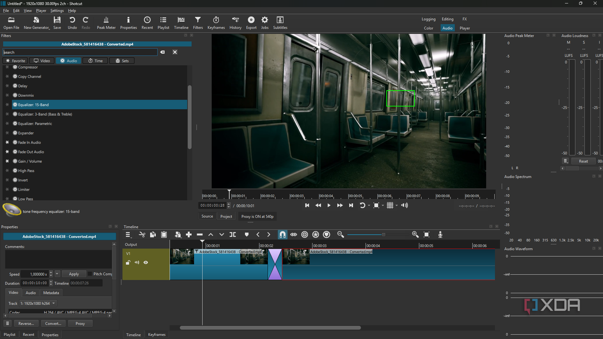Open the speed preset dropdown arrow
603x339 pixels.
click(57, 274)
